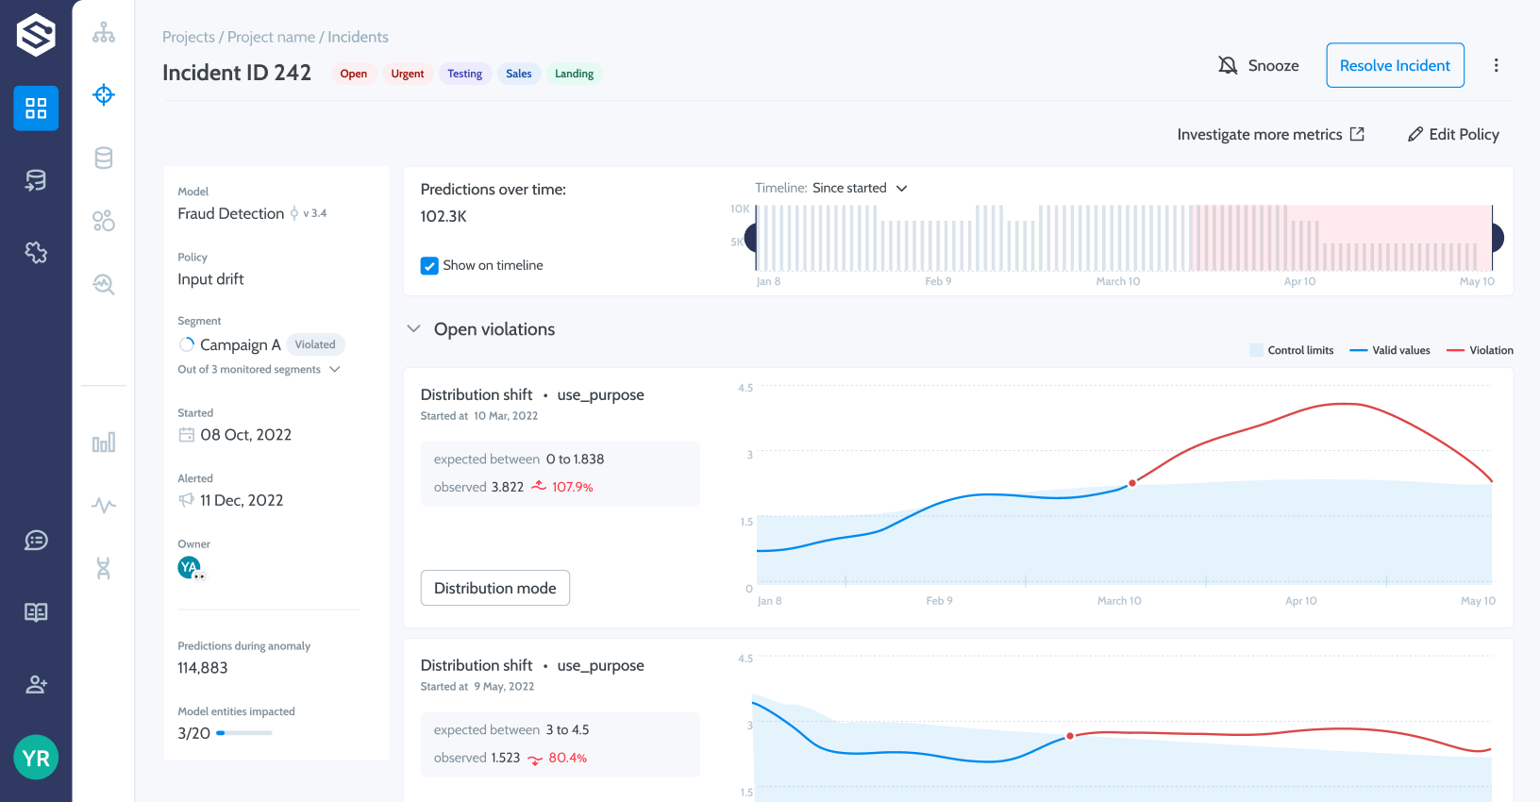Click the dashboard grid icon in sidebar
This screenshot has width=1540, height=802.
[x=36, y=109]
